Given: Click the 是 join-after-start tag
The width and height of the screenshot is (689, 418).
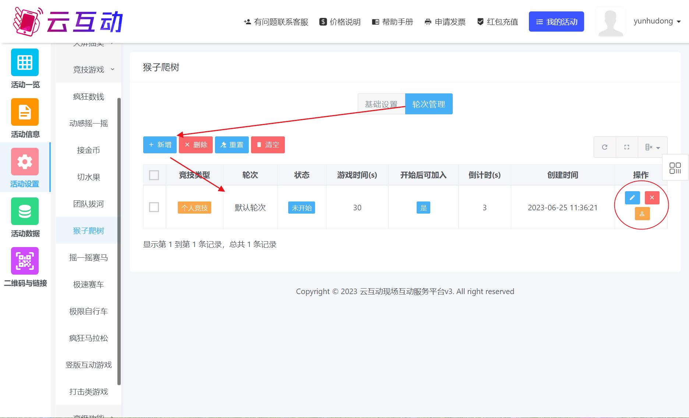Looking at the screenshot, I should [423, 208].
